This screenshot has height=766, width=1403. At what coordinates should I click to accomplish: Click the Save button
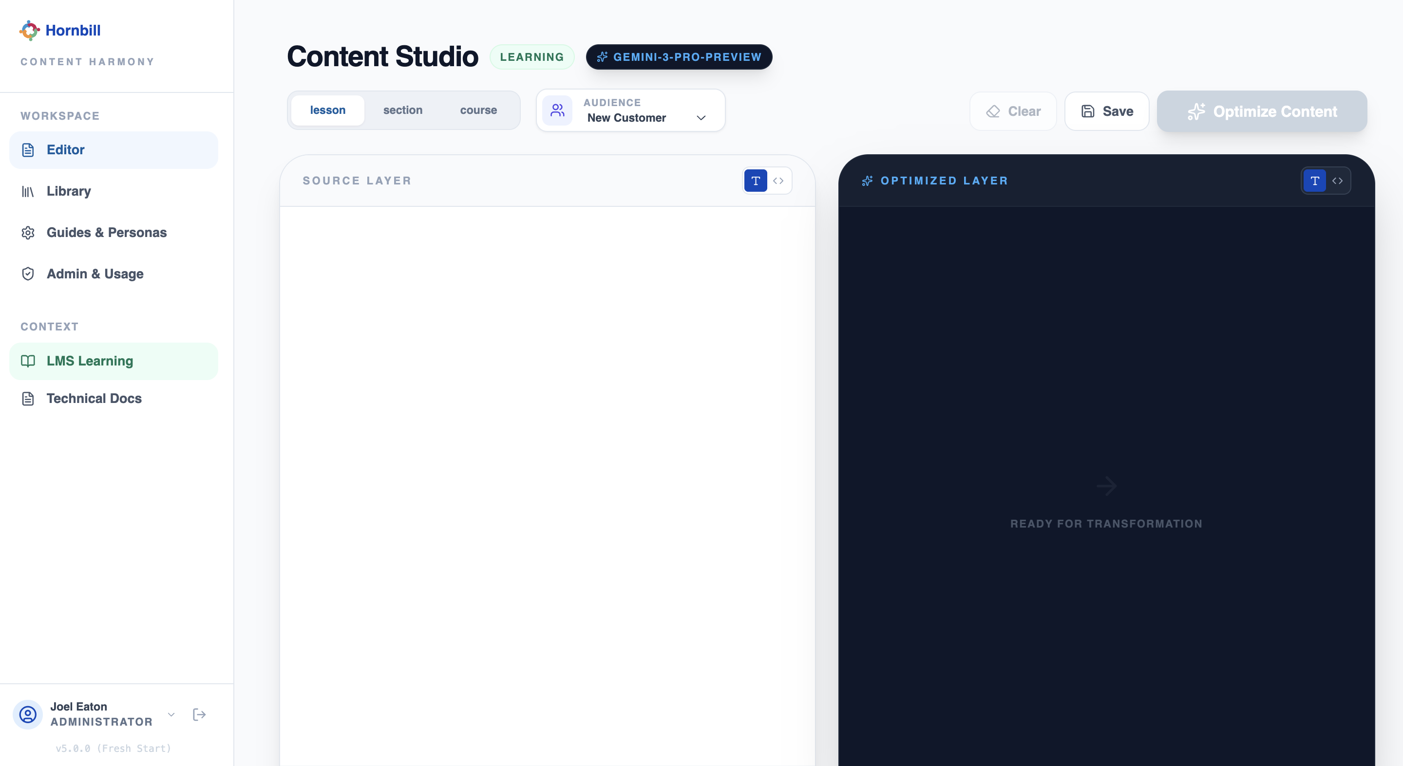pos(1106,111)
